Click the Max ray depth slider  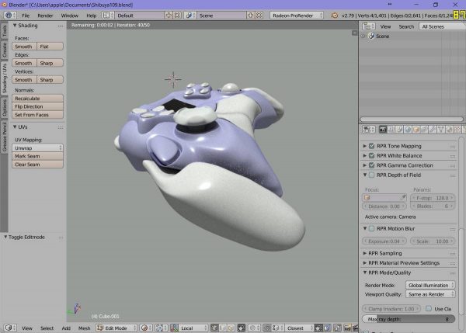point(409,319)
